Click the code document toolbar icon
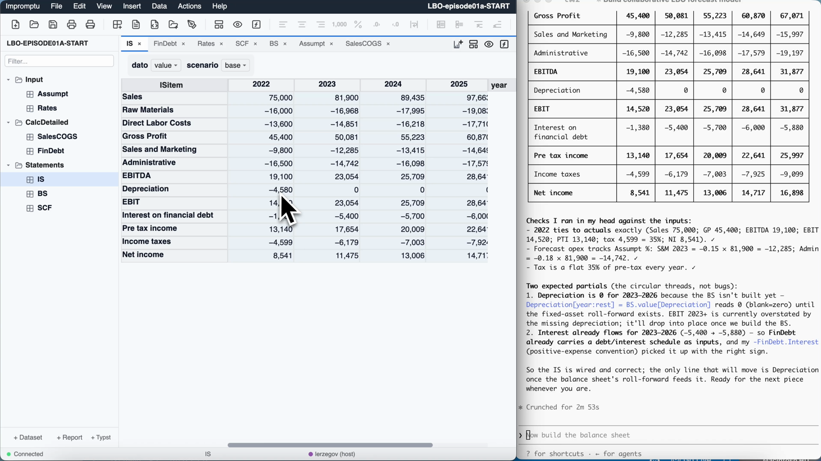The image size is (821, 461). [x=154, y=25]
